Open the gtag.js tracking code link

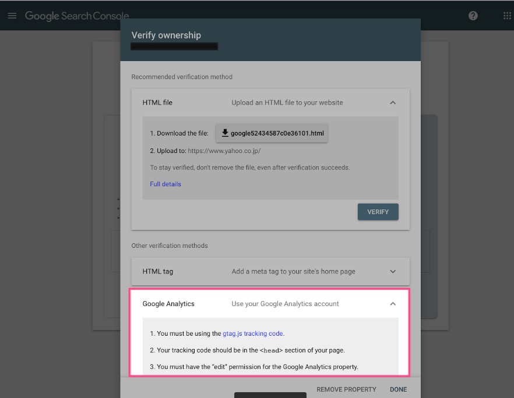coord(254,333)
